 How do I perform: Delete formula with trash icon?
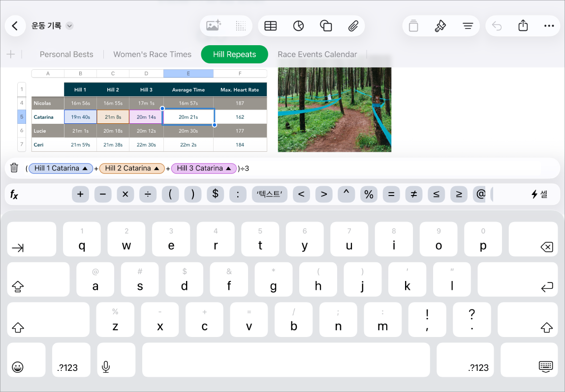(14, 168)
